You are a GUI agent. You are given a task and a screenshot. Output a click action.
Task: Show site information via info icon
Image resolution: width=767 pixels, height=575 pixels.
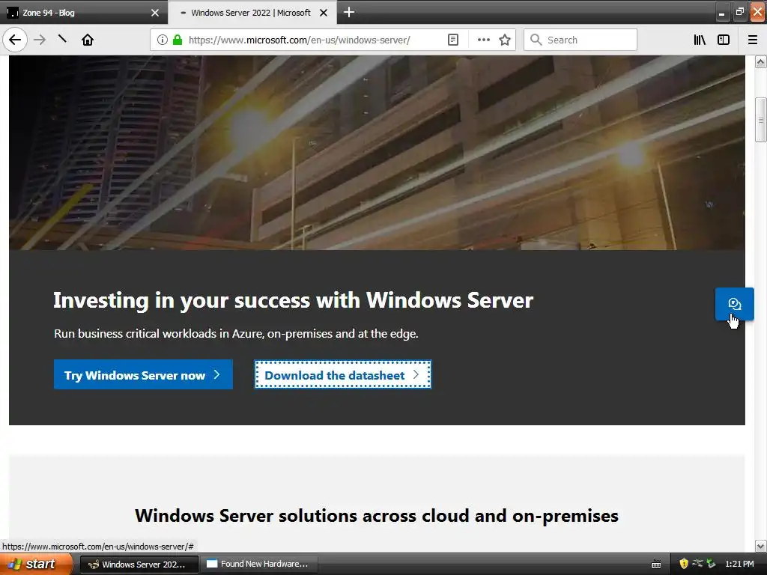click(163, 40)
